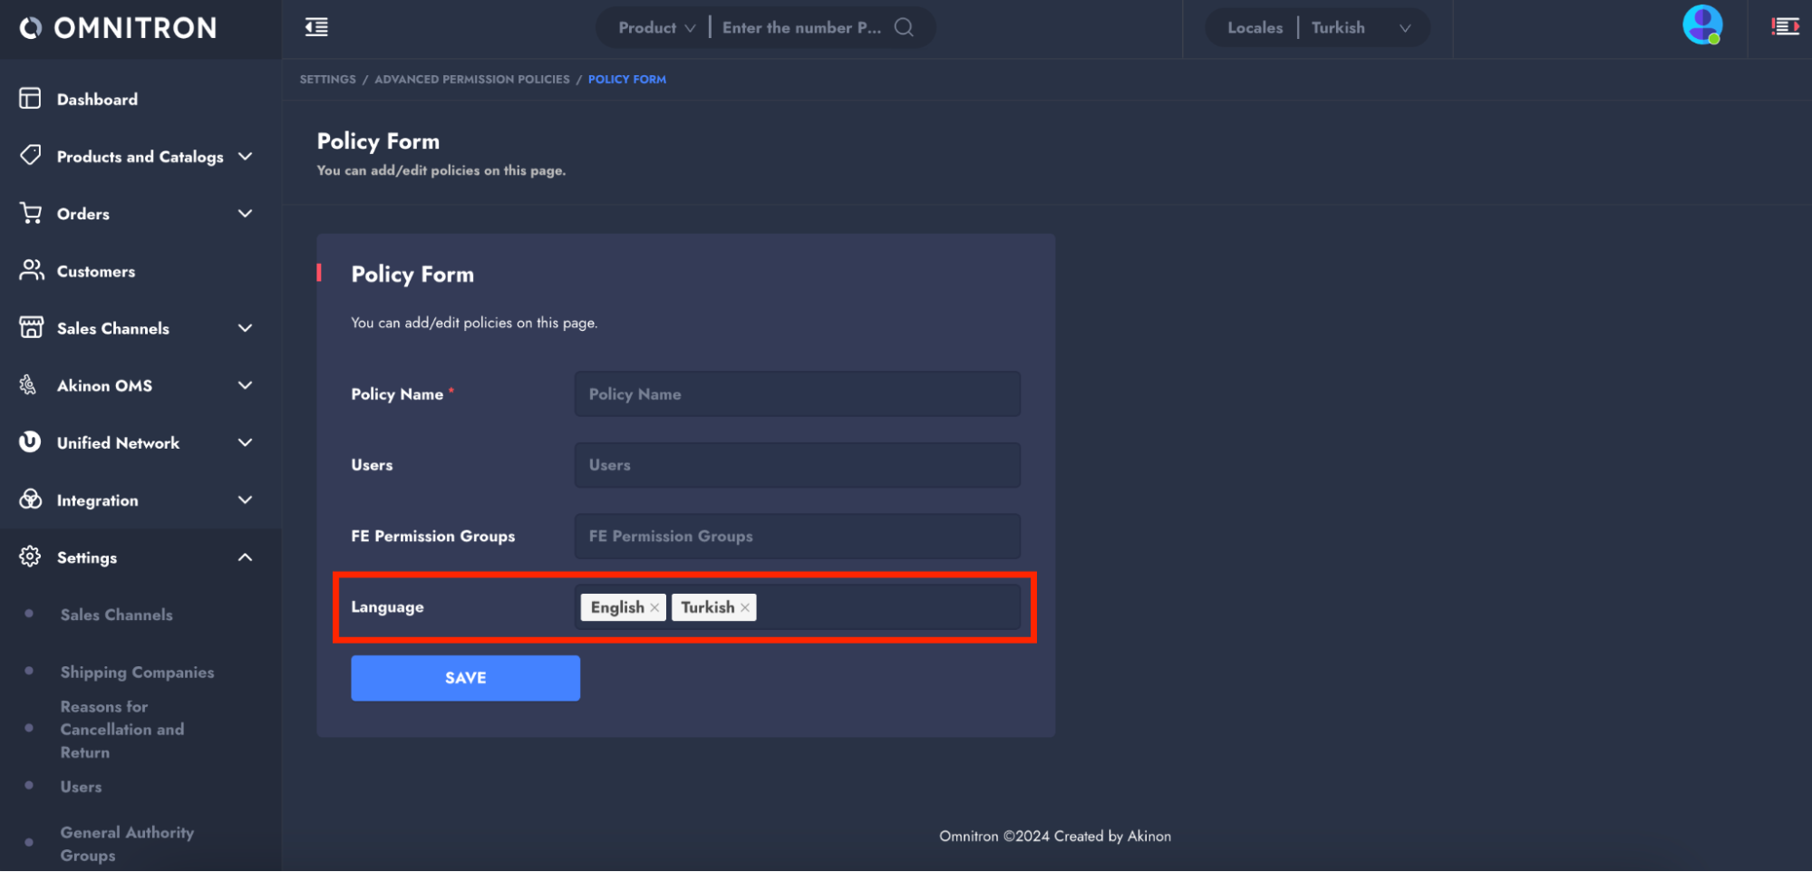
Task: Click the Settings gear icon
Action: tap(30, 557)
